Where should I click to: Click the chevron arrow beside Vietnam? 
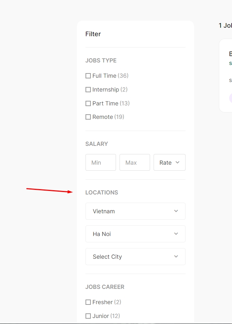point(176,211)
